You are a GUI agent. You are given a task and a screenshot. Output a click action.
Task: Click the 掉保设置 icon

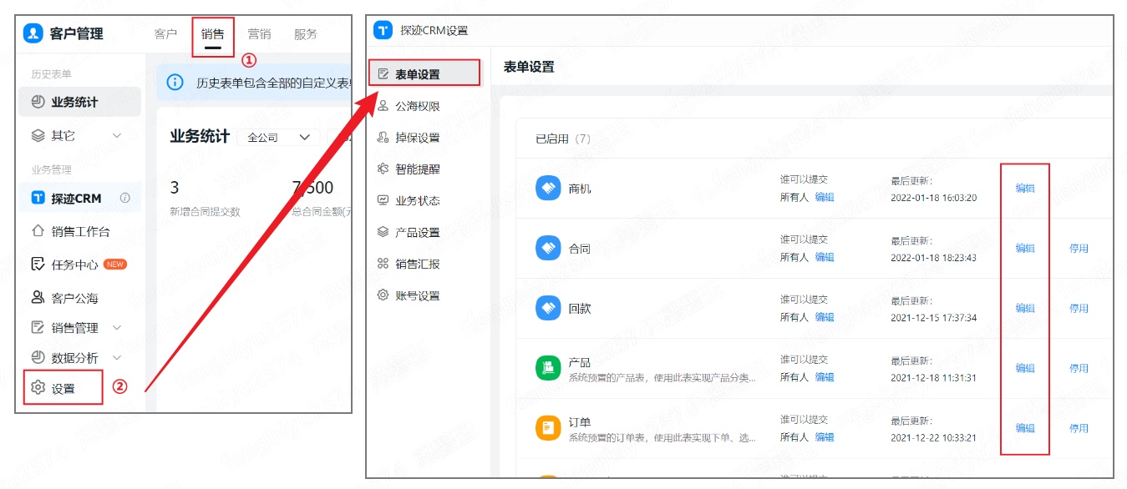pos(383,138)
